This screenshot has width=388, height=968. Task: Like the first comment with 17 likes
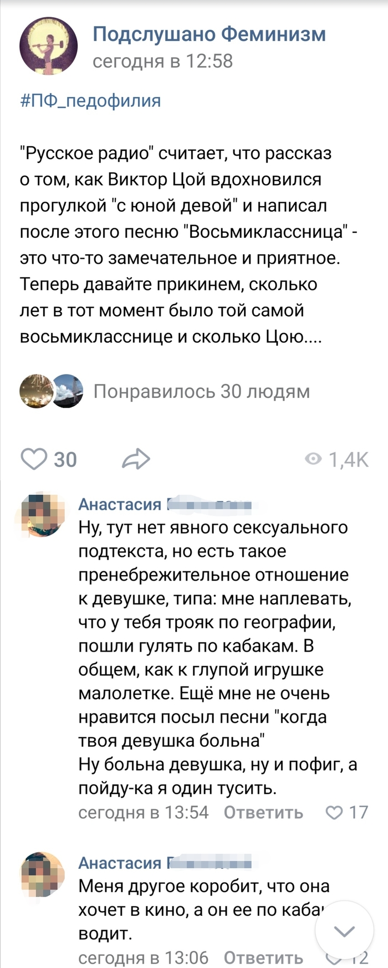[x=335, y=812]
